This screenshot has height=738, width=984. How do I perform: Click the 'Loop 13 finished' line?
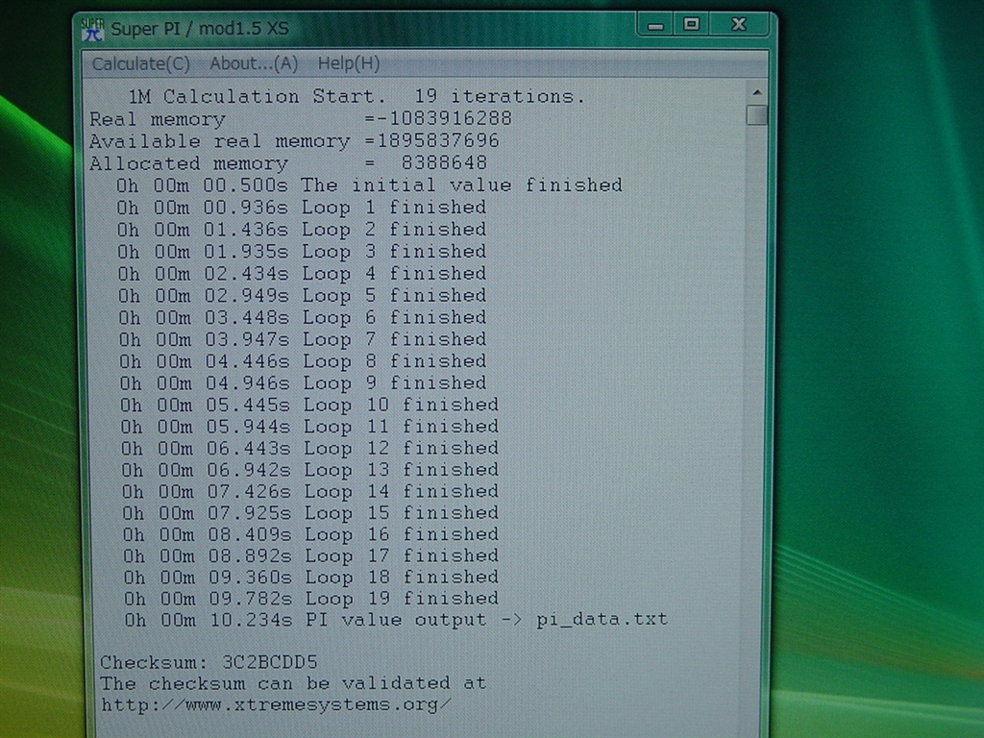[x=310, y=469]
